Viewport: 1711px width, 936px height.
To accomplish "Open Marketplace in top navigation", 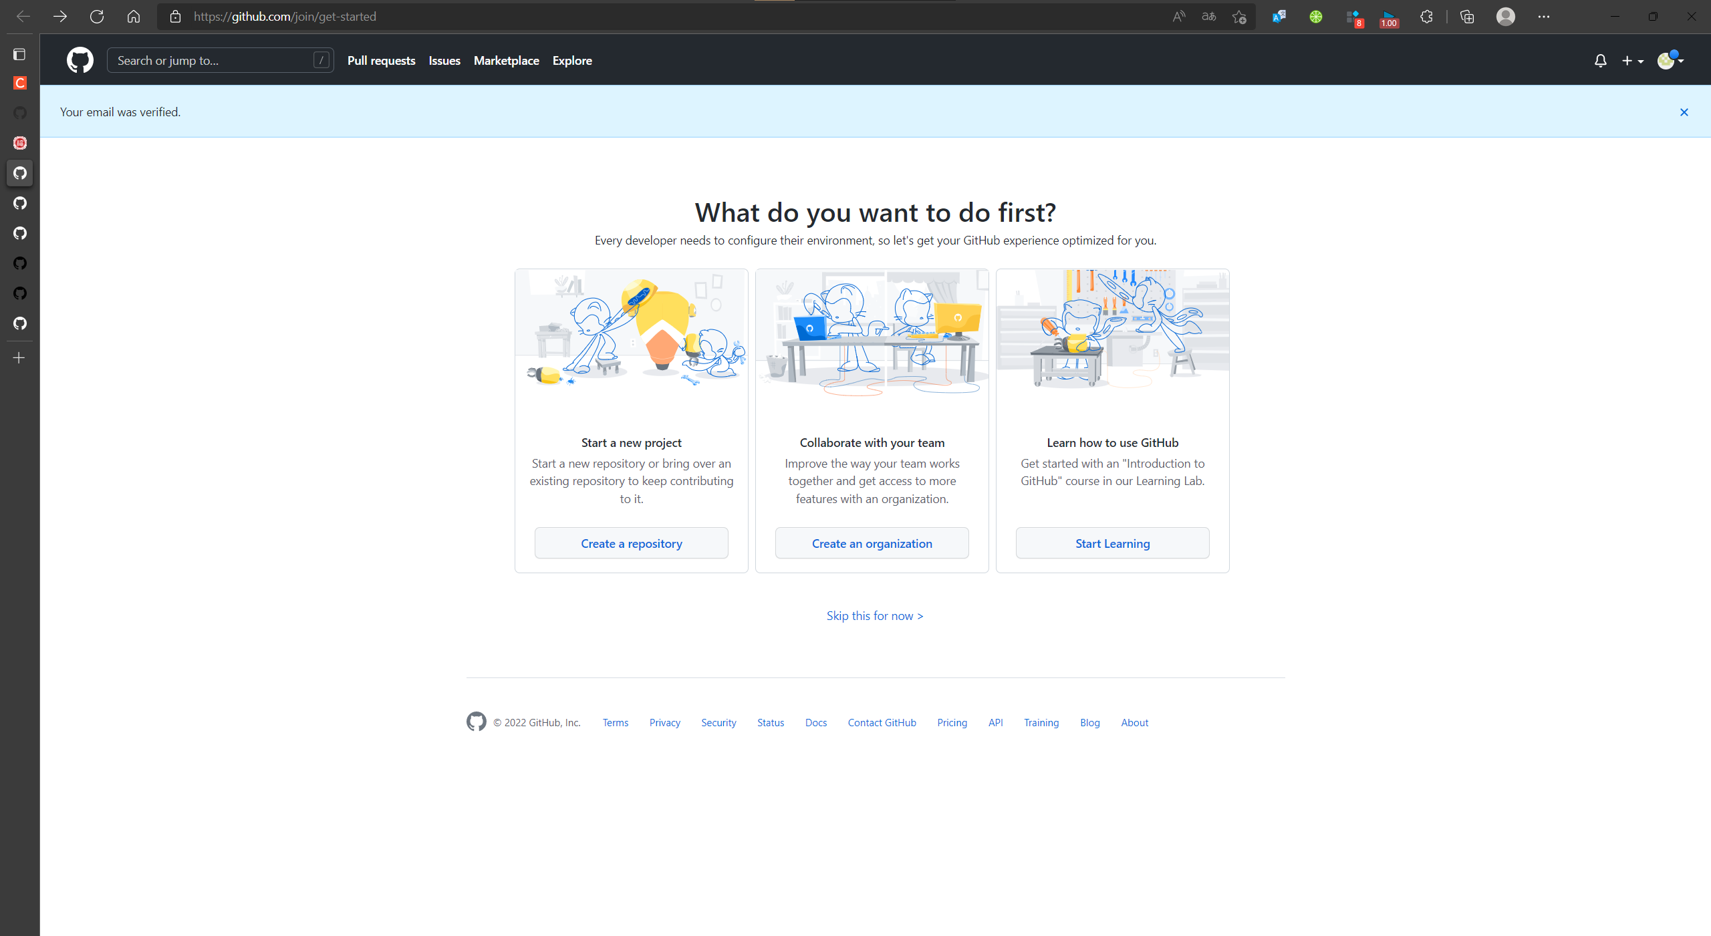I will 506,61.
